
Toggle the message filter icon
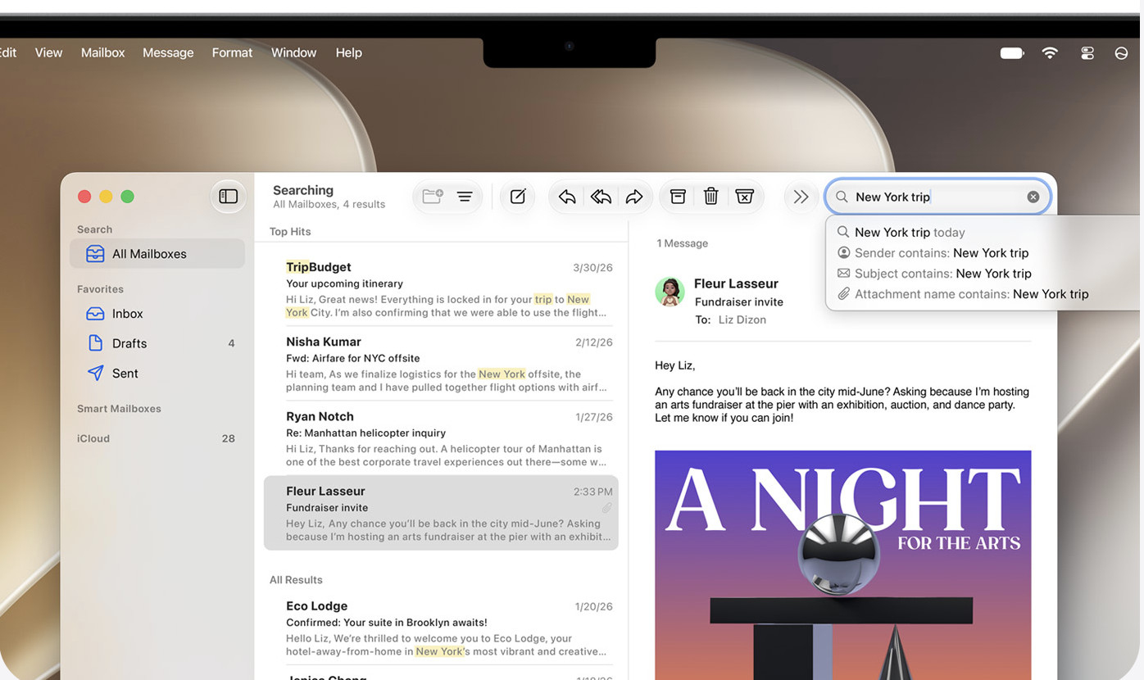465,197
